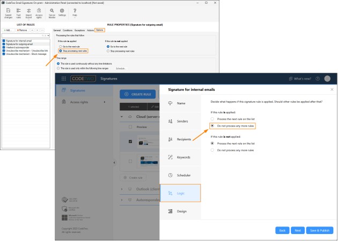Open Import/Export in the toolbar

coord(28,13)
